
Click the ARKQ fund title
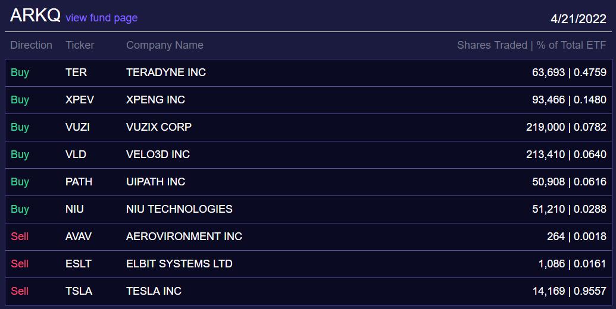point(35,16)
